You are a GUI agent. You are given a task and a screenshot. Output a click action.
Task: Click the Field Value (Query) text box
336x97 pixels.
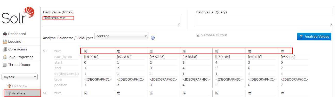tap(264, 20)
